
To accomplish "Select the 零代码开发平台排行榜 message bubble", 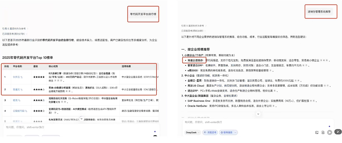I will [x=143, y=14].
